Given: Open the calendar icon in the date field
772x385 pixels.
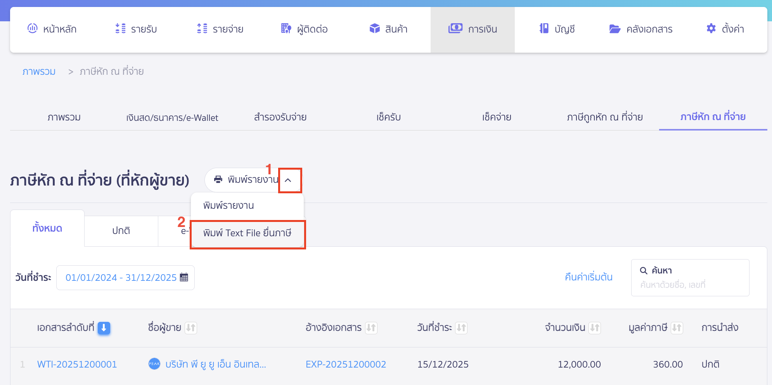Looking at the screenshot, I should point(184,277).
